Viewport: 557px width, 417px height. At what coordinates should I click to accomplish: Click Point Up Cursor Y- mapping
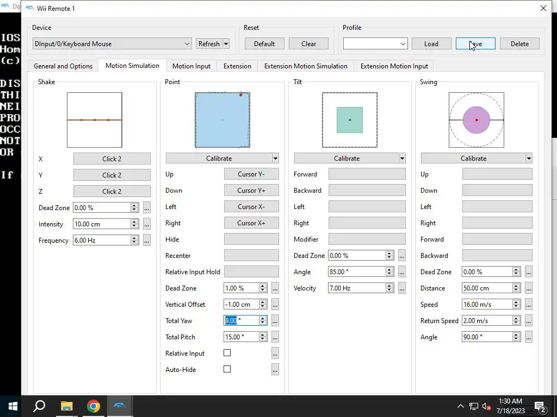pyautogui.click(x=251, y=174)
